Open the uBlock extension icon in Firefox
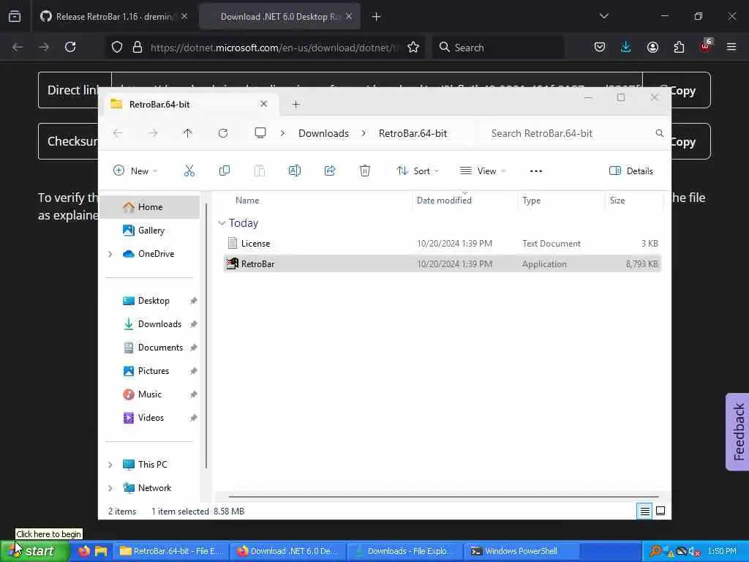Image resolution: width=749 pixels, height=562 pixels. coord(705,46)
